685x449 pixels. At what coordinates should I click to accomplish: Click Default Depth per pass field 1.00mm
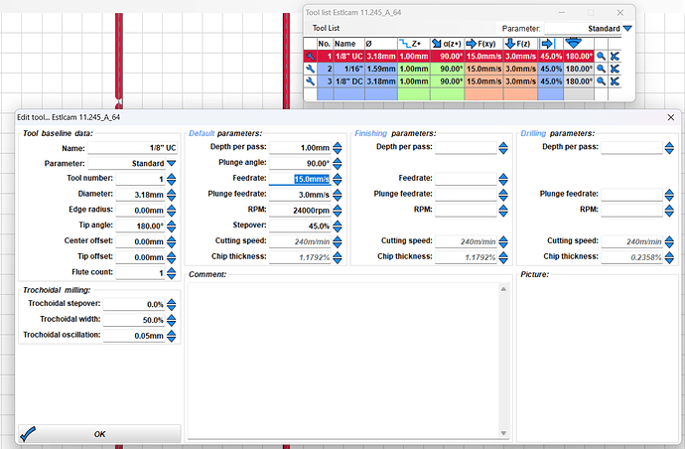300,148
